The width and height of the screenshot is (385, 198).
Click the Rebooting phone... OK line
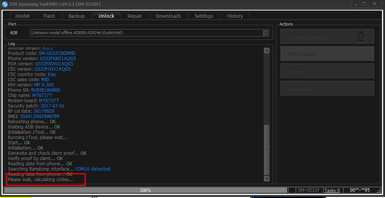pyautogui.click(x=32, y=122)
